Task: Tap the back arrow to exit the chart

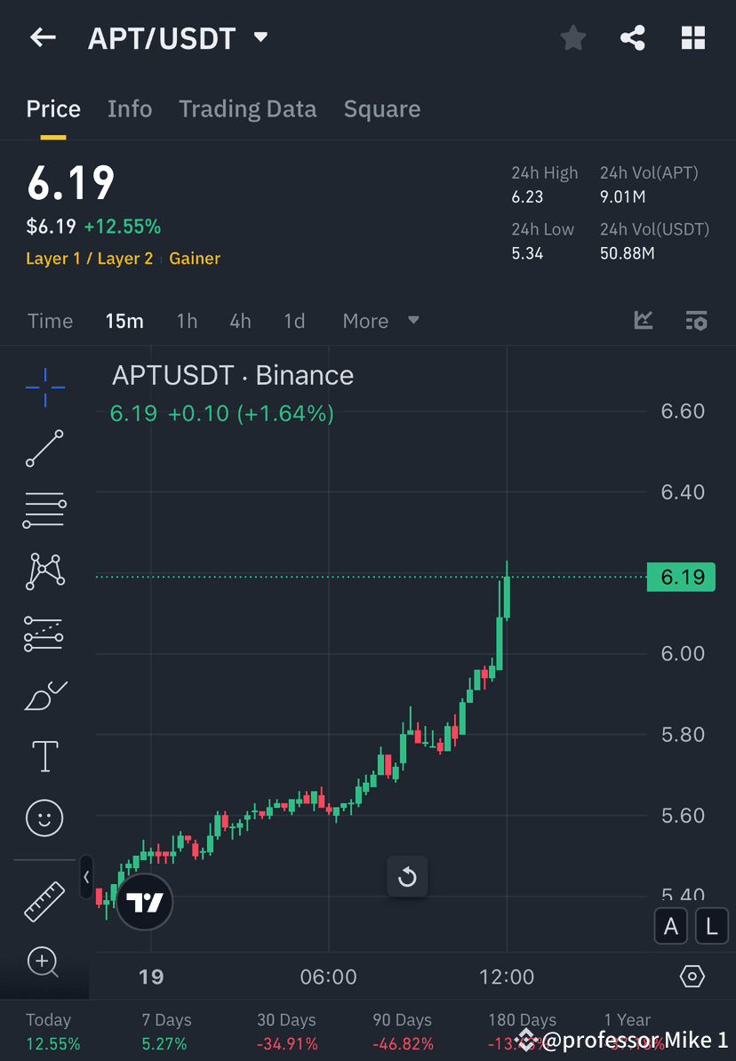Action: click(x=43, y=37)
